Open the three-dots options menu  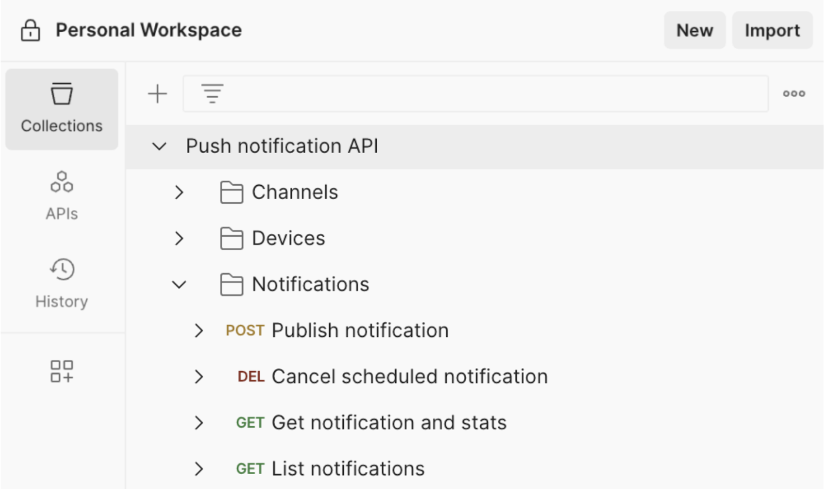[x=794, y=94]
